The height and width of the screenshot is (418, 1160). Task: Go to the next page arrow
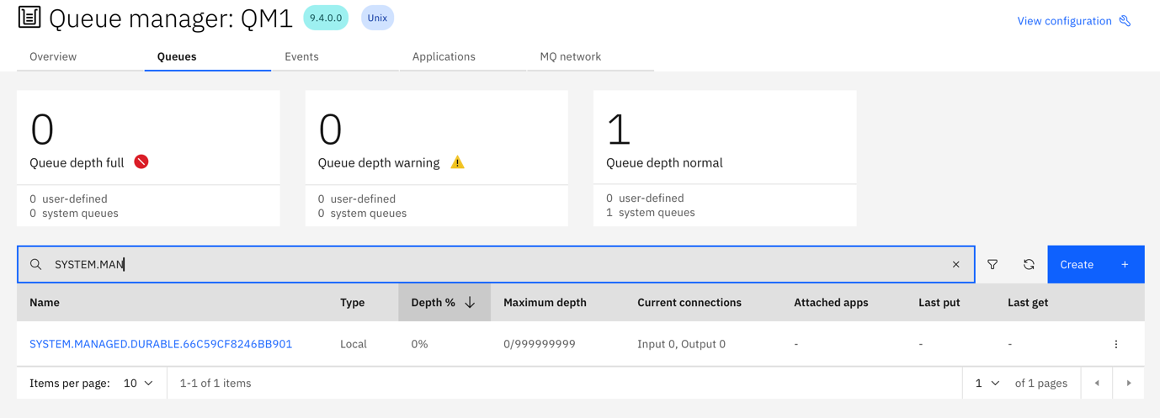click(1129, 384)
